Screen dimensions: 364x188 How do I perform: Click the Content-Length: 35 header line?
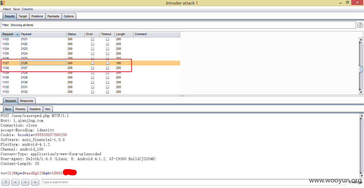[20, 164]
